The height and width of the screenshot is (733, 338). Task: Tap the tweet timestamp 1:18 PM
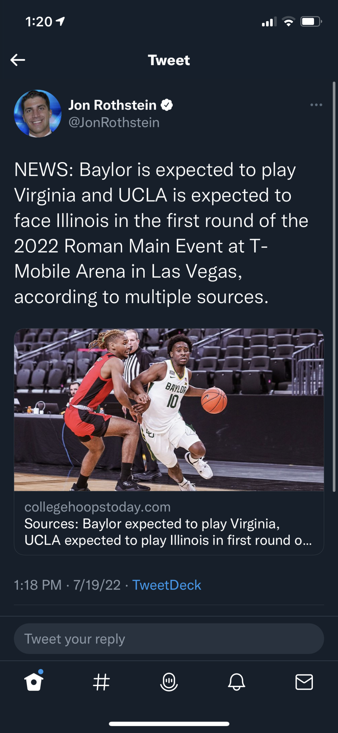click(38, 585)
